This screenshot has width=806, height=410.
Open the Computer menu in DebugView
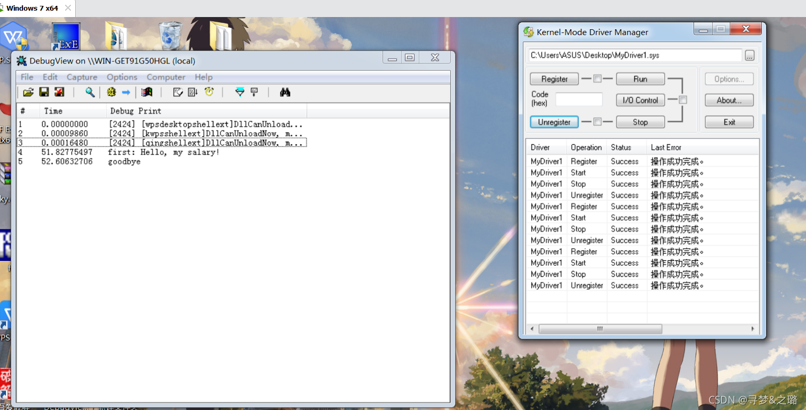pos(166,77)
